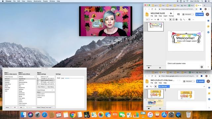Open the Video Sources dropdown in CamTwist
The width and height of the screenshot is (212, 119).
point(11,77)
